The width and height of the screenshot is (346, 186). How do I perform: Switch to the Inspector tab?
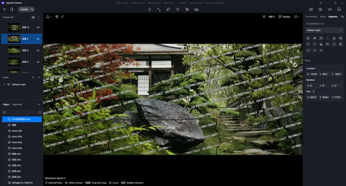click(333, 16)
